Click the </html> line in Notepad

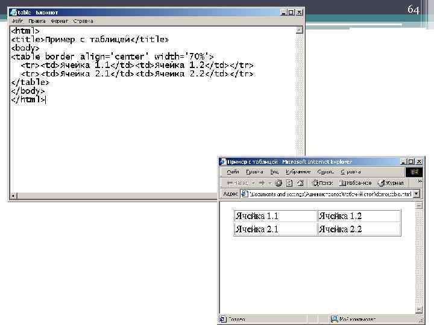click(x=28, y=99)
